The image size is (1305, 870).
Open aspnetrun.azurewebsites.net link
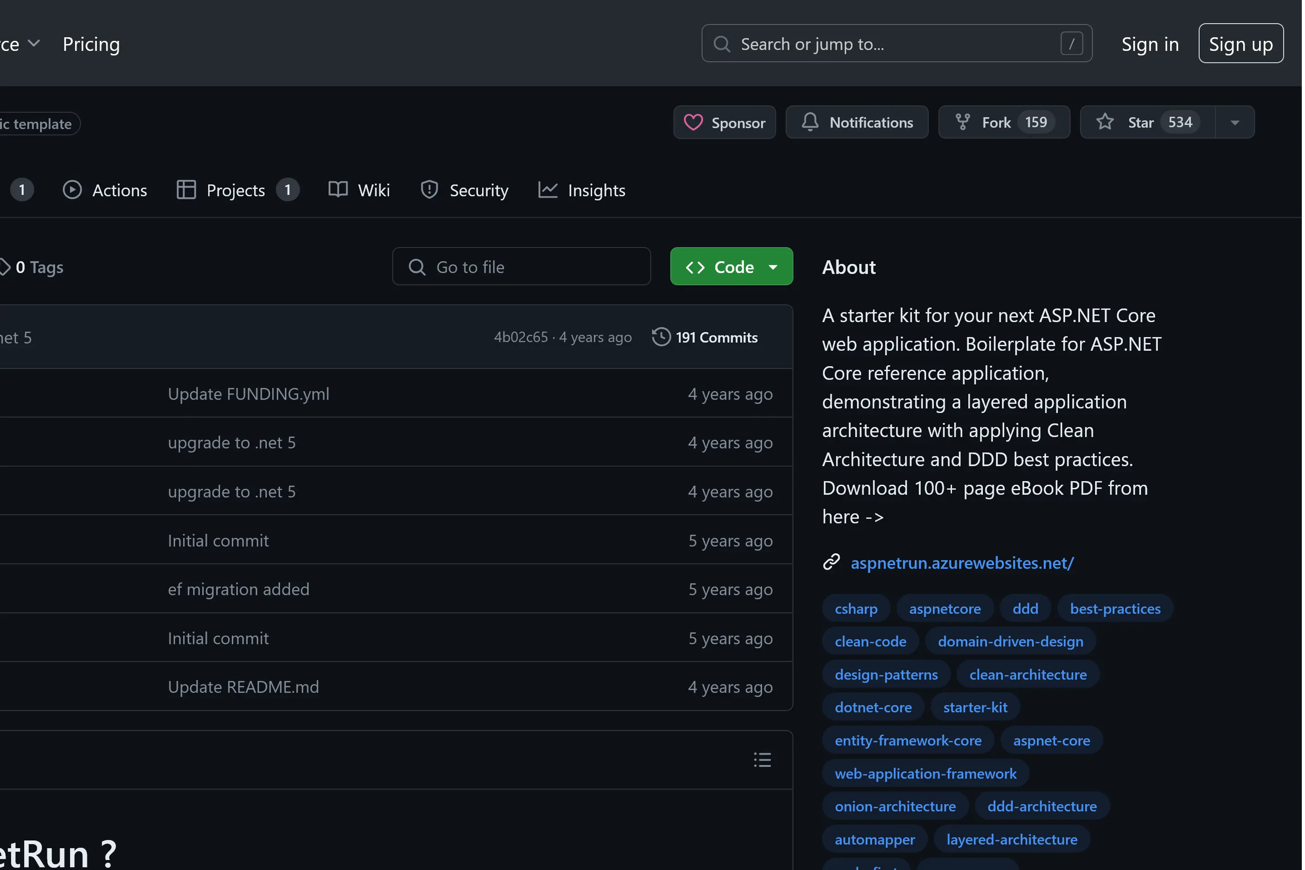coord(962,562)
